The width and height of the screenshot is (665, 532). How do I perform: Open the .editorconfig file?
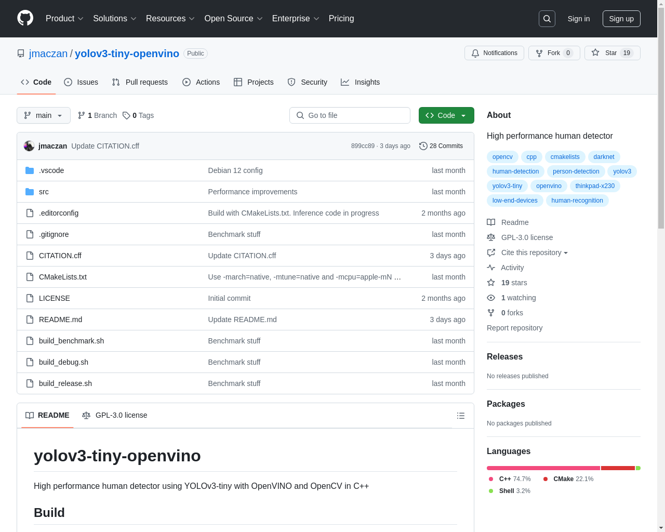(x=59, y=213)
